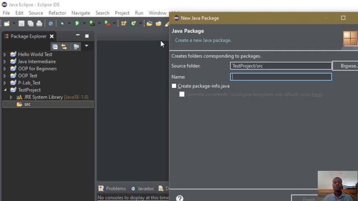Select the Package Explorer tab

(x=29, y=36)
